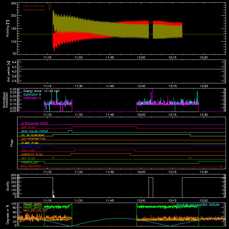Select the SAA_FLAG label
The image size is (229, 229).
[x=28, y=151]
